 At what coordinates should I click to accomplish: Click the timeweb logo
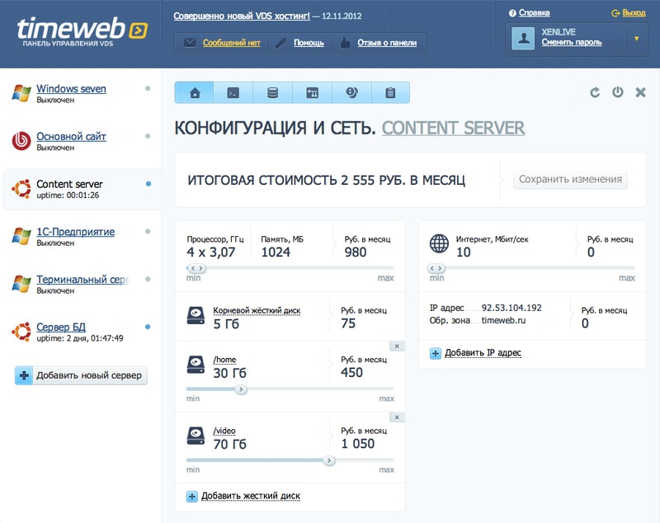82,31
